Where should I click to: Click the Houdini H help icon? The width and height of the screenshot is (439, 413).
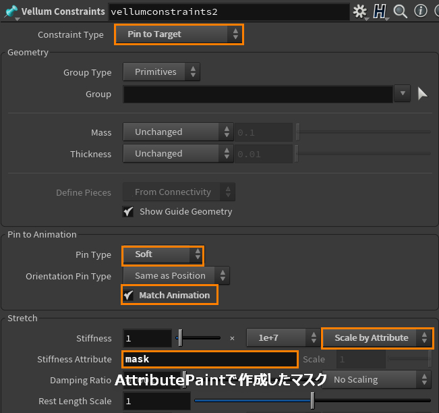pyautogui.click(x=380, y=11)
